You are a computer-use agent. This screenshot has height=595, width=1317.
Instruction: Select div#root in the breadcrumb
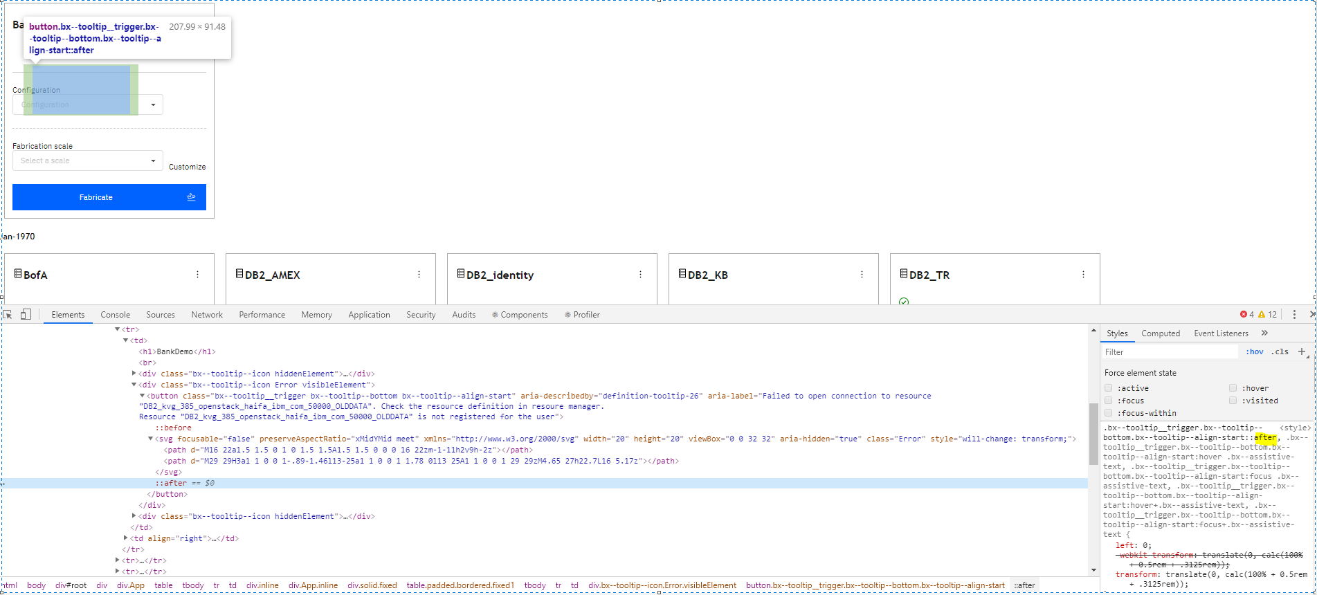[x=71, y=585]
